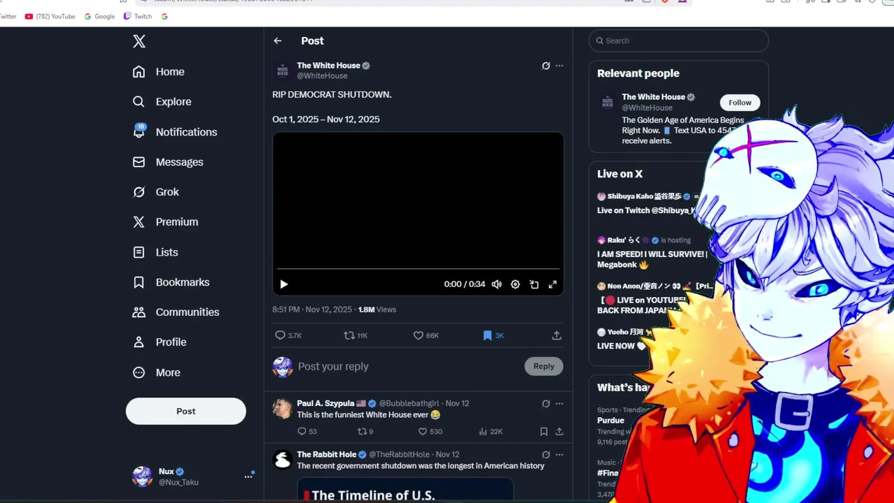The image size is (894, 503).
Task: Open Timeline of U.S. image thumbnail
Action: pyautogui.click(x=405, y=490)
